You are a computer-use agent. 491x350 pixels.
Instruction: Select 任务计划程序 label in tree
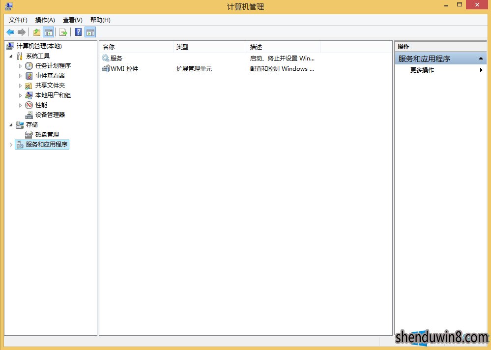point(53,66)
